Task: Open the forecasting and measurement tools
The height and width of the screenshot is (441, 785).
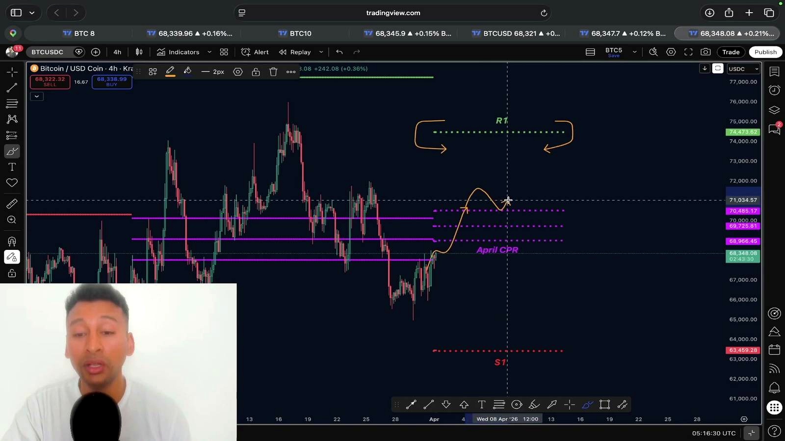Action: tap(12, 135)
